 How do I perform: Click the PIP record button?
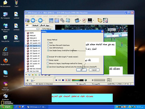(68, 80)
